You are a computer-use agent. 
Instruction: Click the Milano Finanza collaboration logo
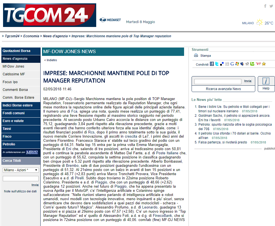click(x=32, y=152)
